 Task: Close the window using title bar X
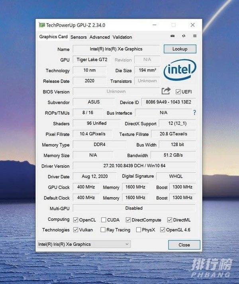coord(193,25)
